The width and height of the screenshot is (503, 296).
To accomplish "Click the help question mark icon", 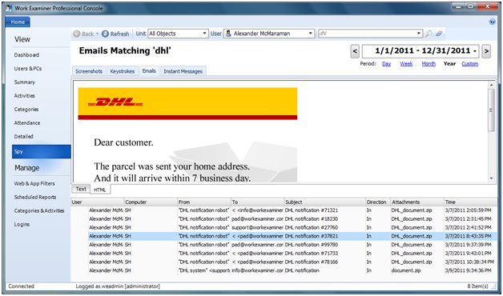I will coord(492,22).
